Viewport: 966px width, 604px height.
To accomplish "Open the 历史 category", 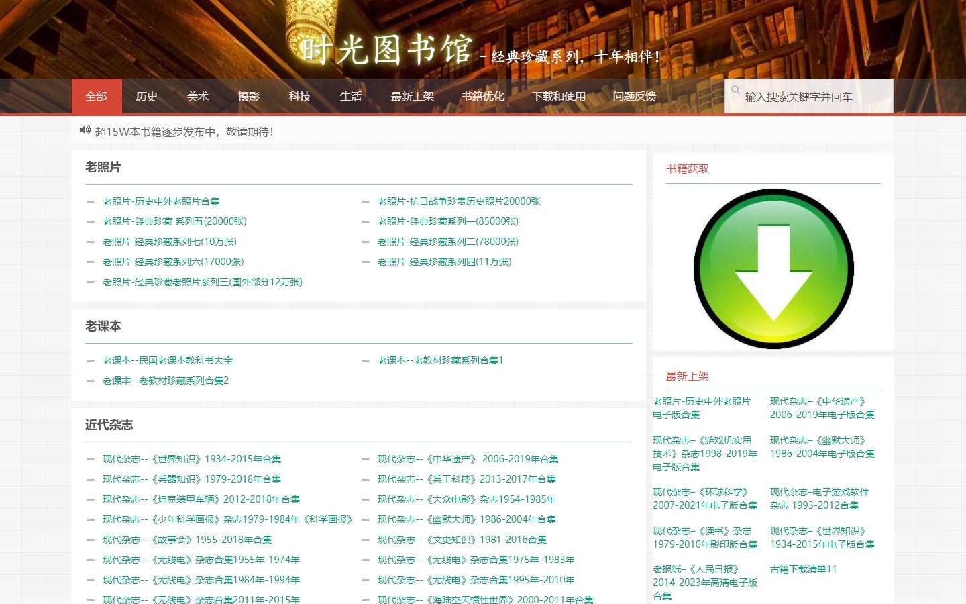I will point(147,96).
